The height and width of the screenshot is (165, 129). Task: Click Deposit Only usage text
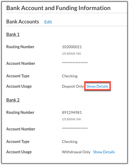[73, 86]
